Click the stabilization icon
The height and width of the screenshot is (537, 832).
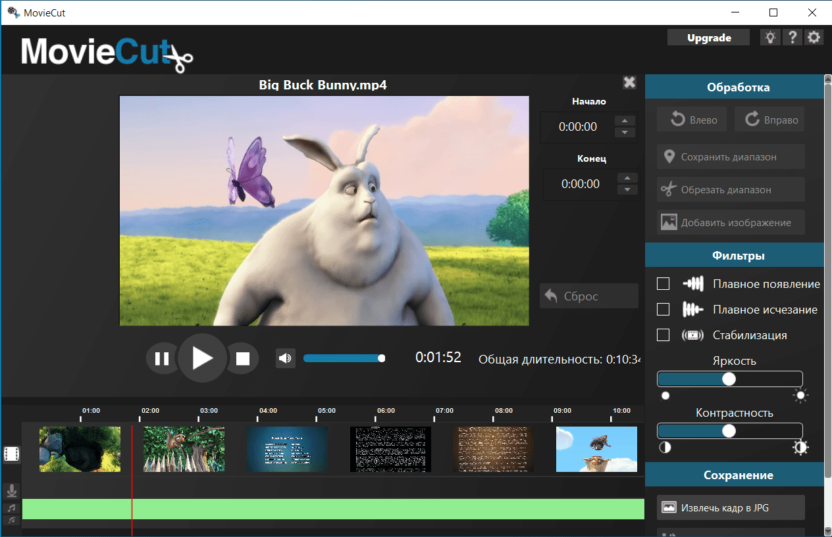pyautogui.click(x=693, y=335)
